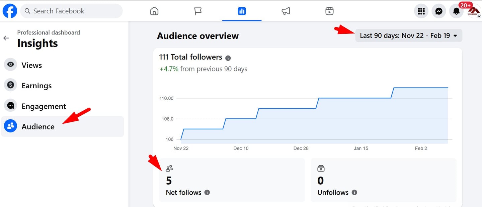Open the Home feed icon

pyautogui.click(x=154, y=11)
